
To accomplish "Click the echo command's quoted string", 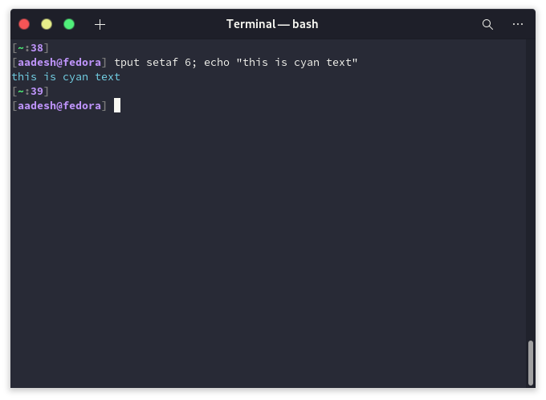I will (297, 63).
